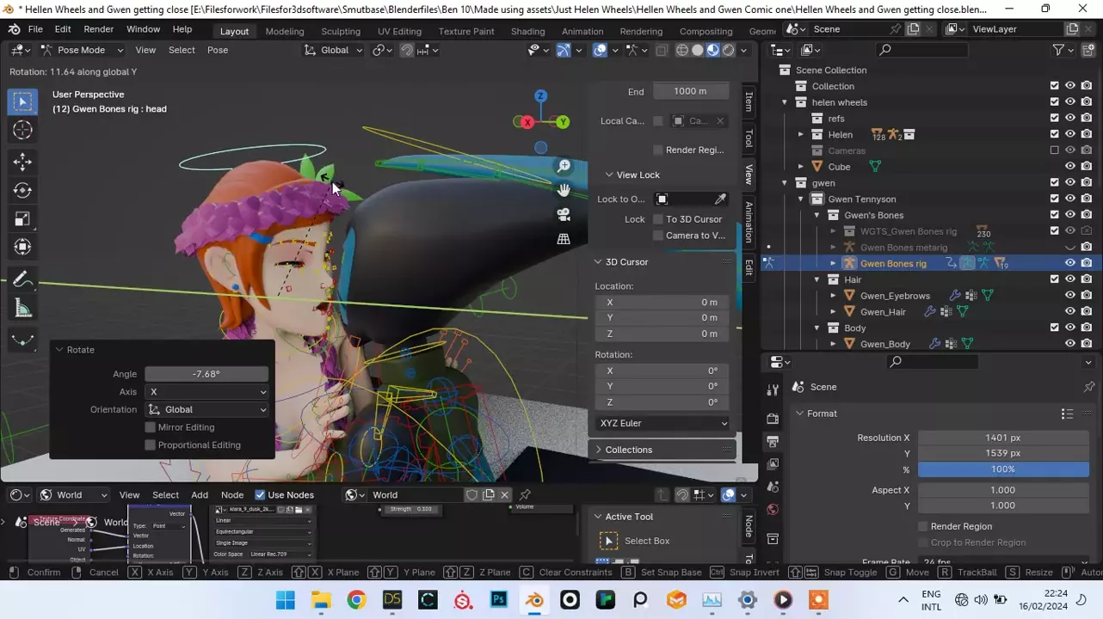This screenshot has height=619, width=1103.
Task: Activate the Rotate tool
Action: coord(22,190)
